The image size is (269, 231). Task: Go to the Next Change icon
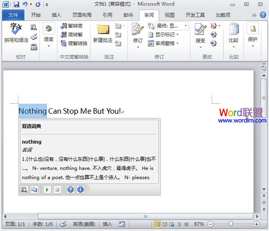click(213, 44)
